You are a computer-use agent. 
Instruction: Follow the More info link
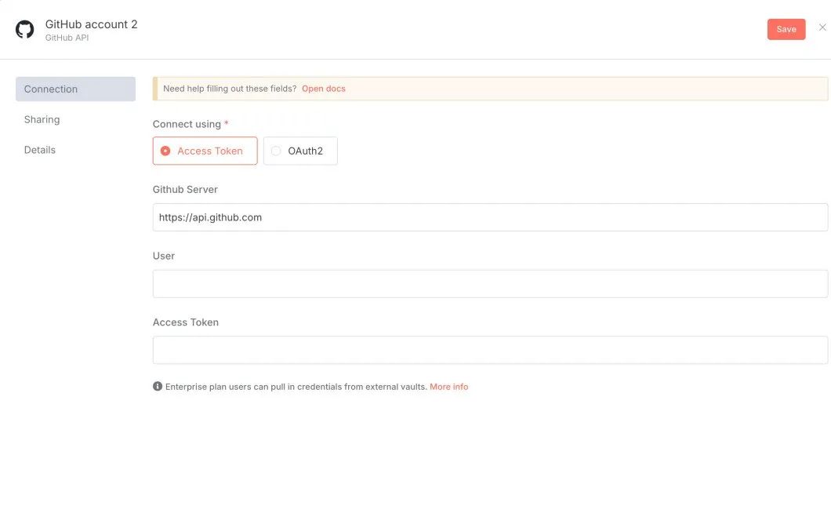pyautogui.click(x=449, y=387)
